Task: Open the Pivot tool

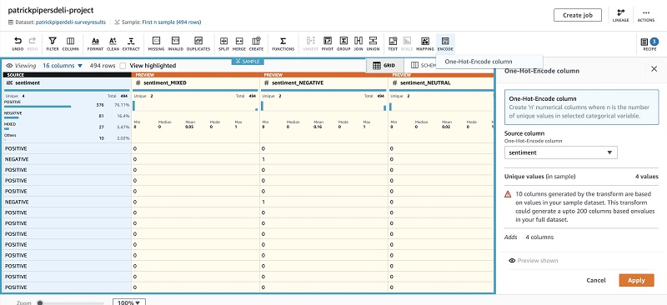Action: click(328, 43)
